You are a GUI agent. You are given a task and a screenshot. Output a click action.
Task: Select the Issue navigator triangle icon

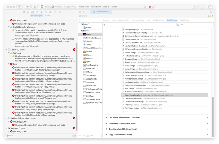[x=41, y=12]
